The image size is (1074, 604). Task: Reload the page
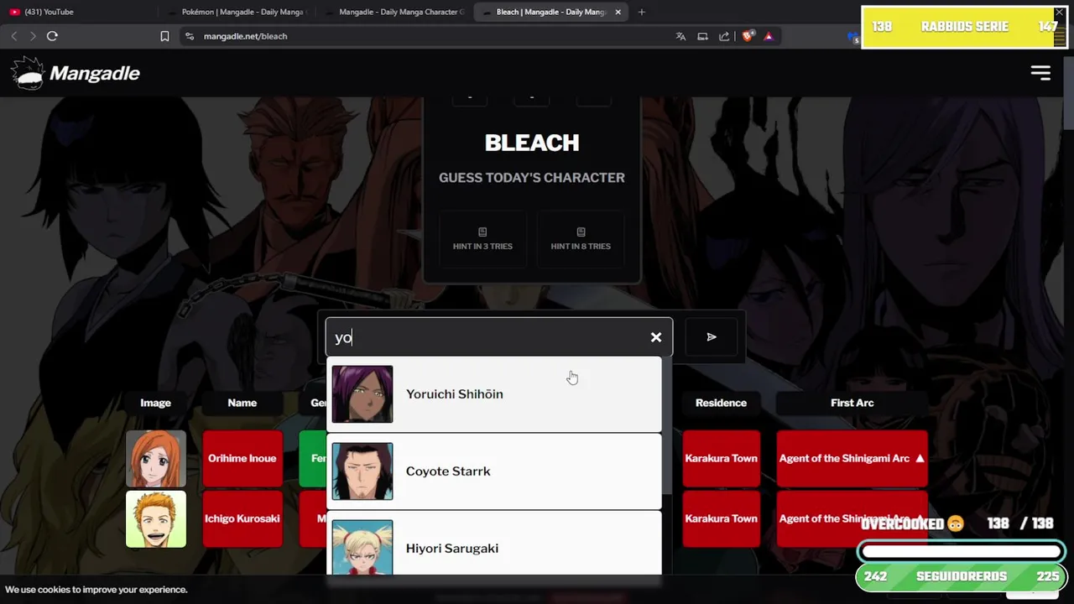coord(52,36)
